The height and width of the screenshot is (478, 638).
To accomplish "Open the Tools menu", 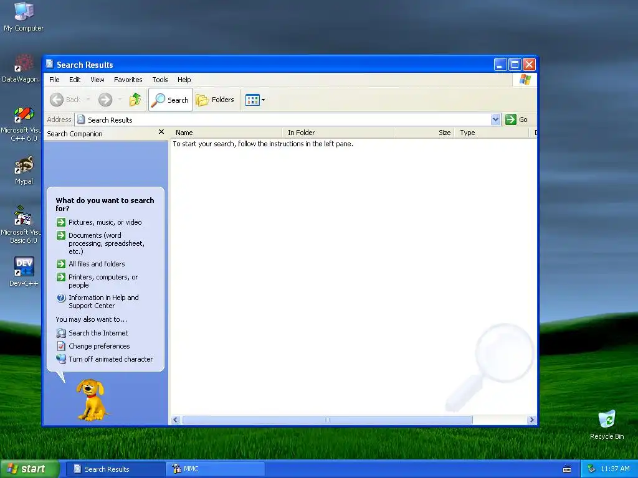I will (x=160, y=80).
